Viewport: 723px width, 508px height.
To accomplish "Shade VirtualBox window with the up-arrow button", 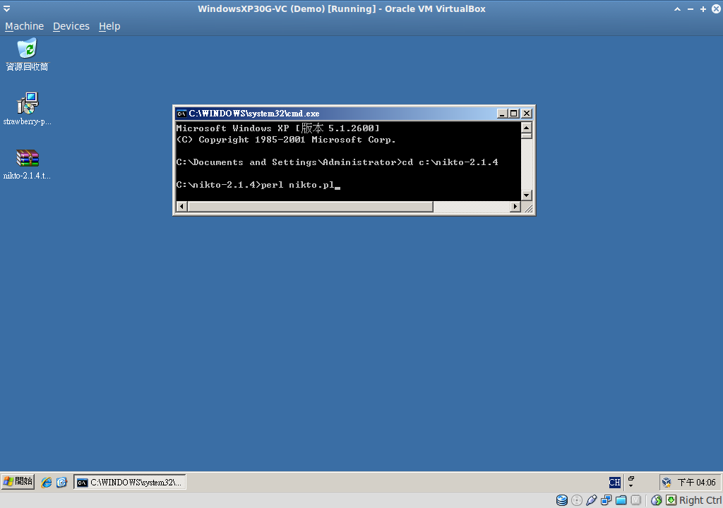I will pyautogui.click(x=677, y=8).
